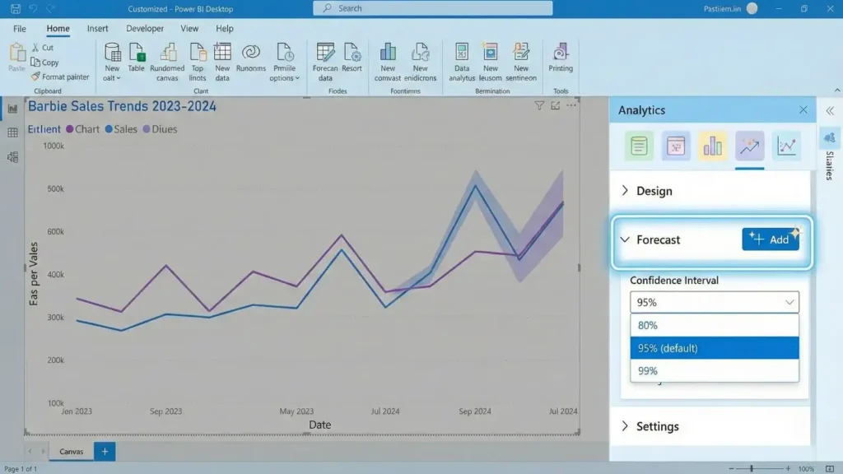
Task: Toggle the Diues series visibility
Action: click(x=166, y=129)
